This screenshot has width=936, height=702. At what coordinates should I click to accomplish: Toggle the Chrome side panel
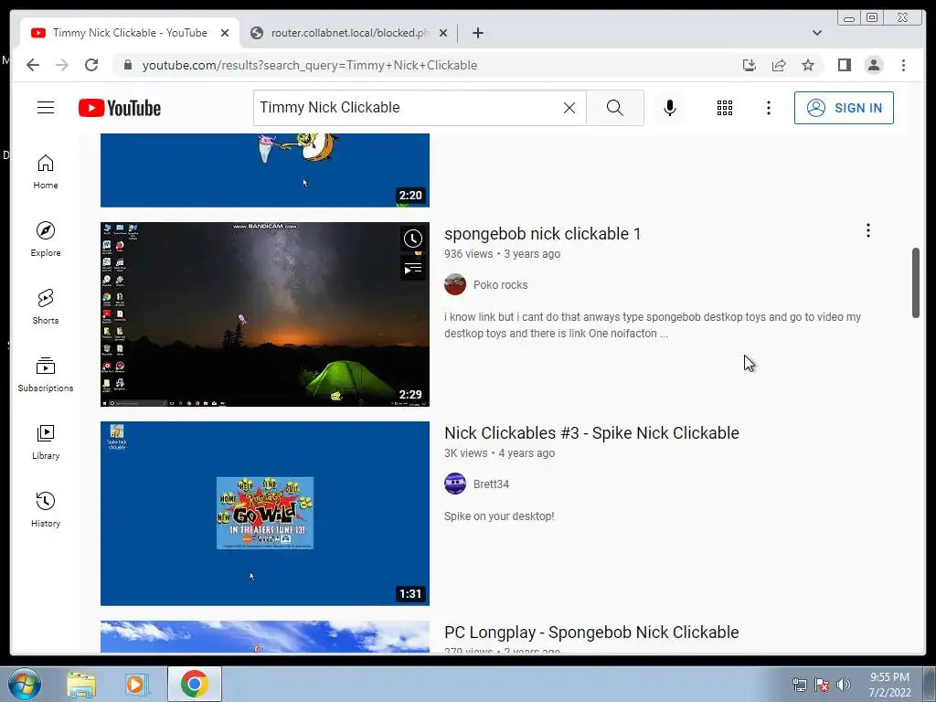tap(844, 65)
